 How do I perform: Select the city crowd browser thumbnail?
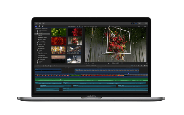coord(58,51)
